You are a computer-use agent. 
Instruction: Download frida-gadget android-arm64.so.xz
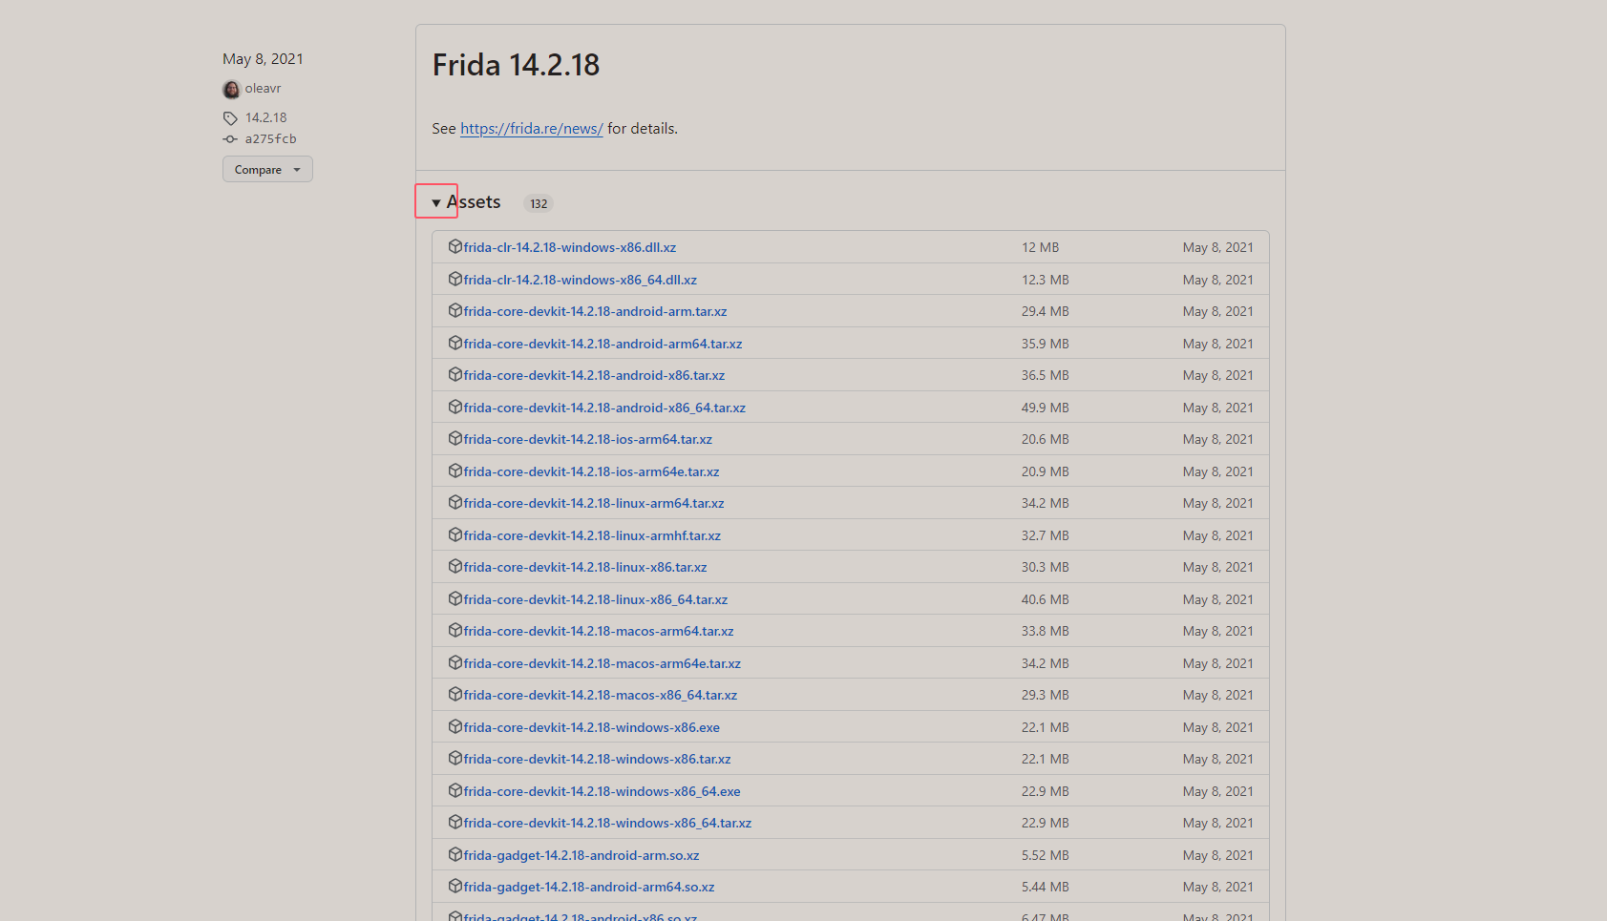pyautogui.click(x=588, y=887)
